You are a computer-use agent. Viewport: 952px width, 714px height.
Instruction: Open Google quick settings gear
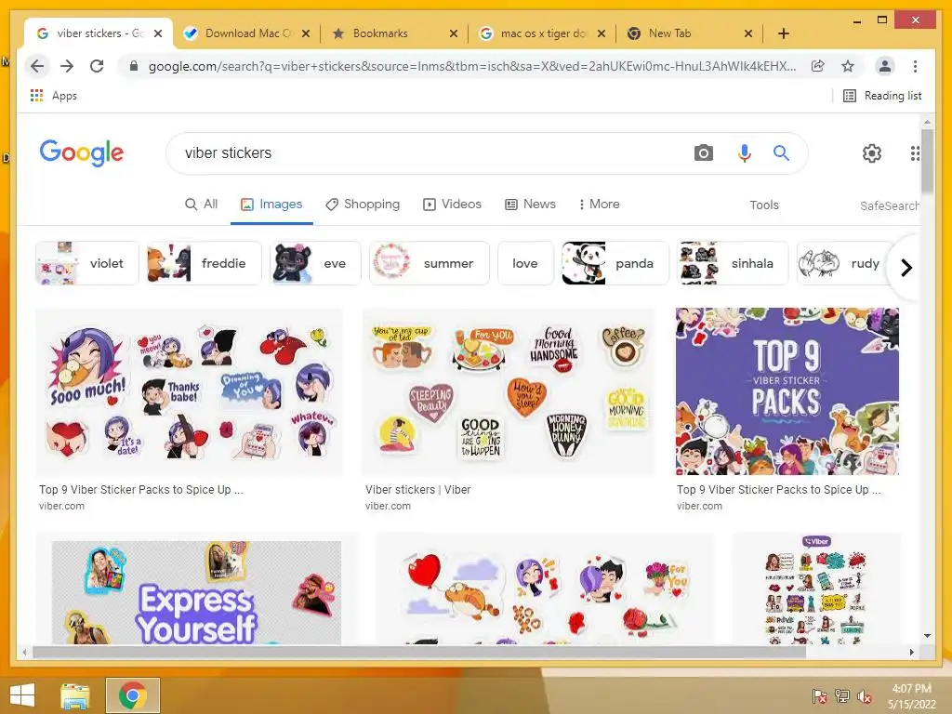872,153
